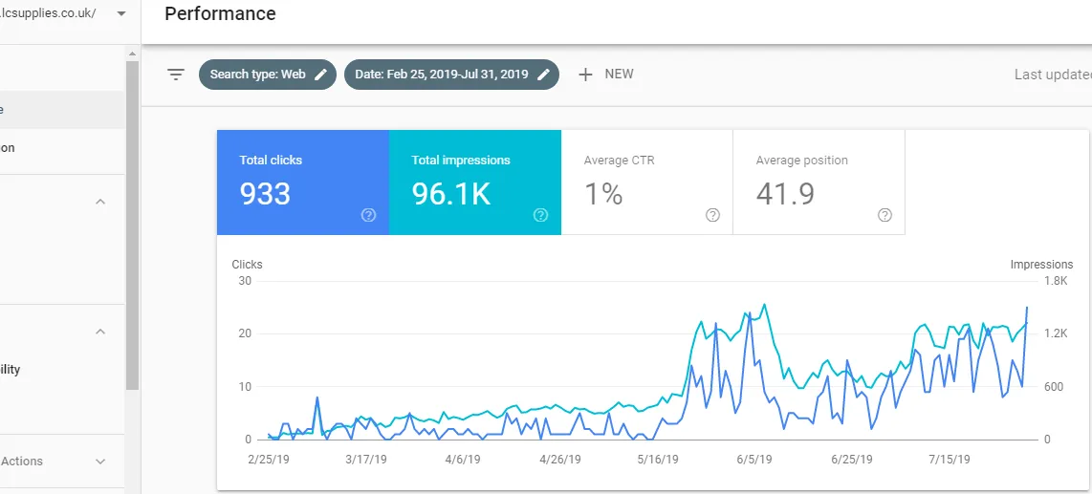Screen dimensions: 1092x494
Task: Add a NEW filter
Action: 606,75
